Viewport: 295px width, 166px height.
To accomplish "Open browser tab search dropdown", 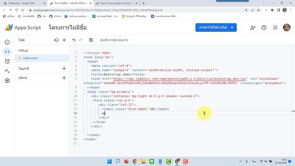I will pyautogui.click(x=264, y=3).
